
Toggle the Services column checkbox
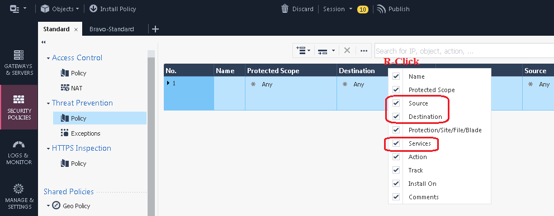tap(396, 143)
